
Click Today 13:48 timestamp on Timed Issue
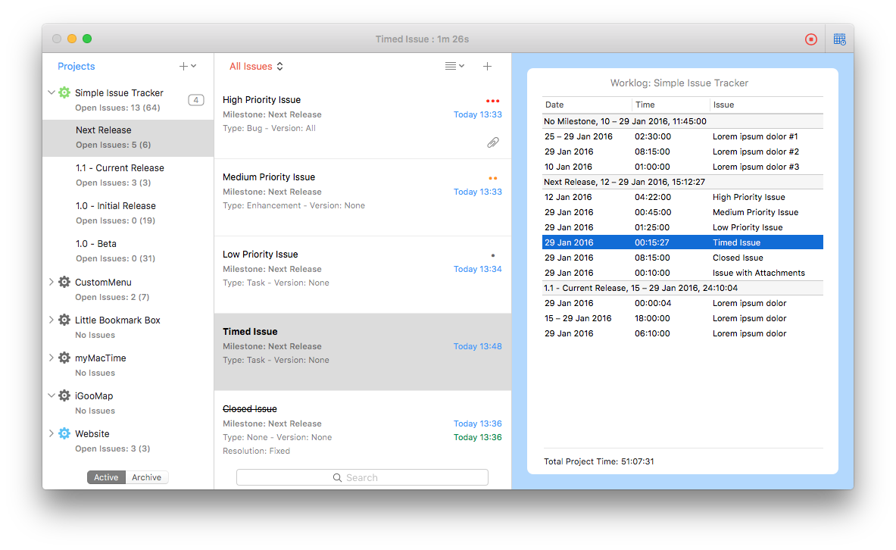[478, 346]
